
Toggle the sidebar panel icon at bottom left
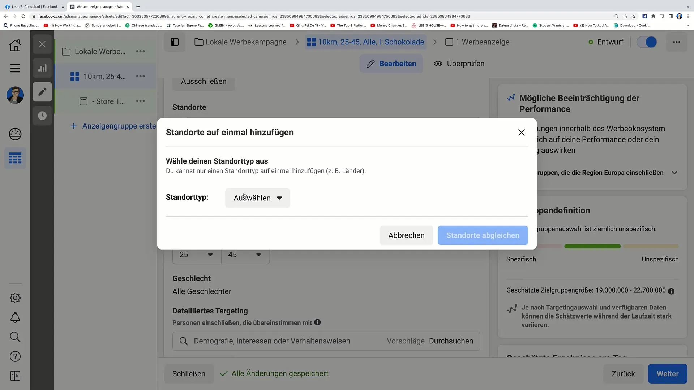(15, 376)
